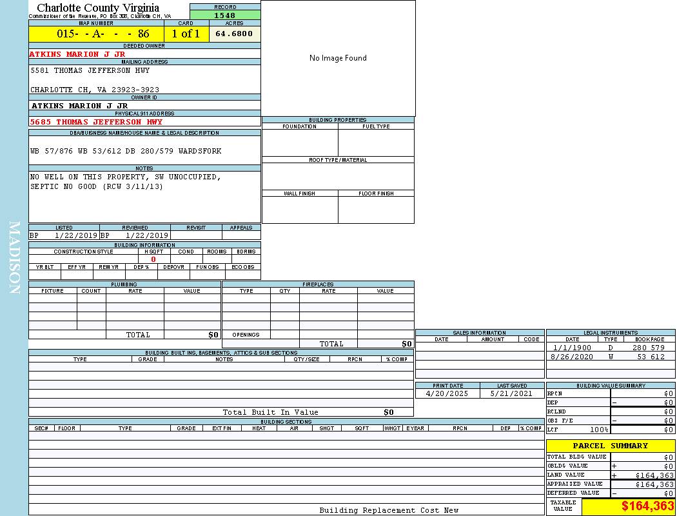Select the land value $164,363 row
The width and height of the screenshot is (677, 516).
point(610,475)
